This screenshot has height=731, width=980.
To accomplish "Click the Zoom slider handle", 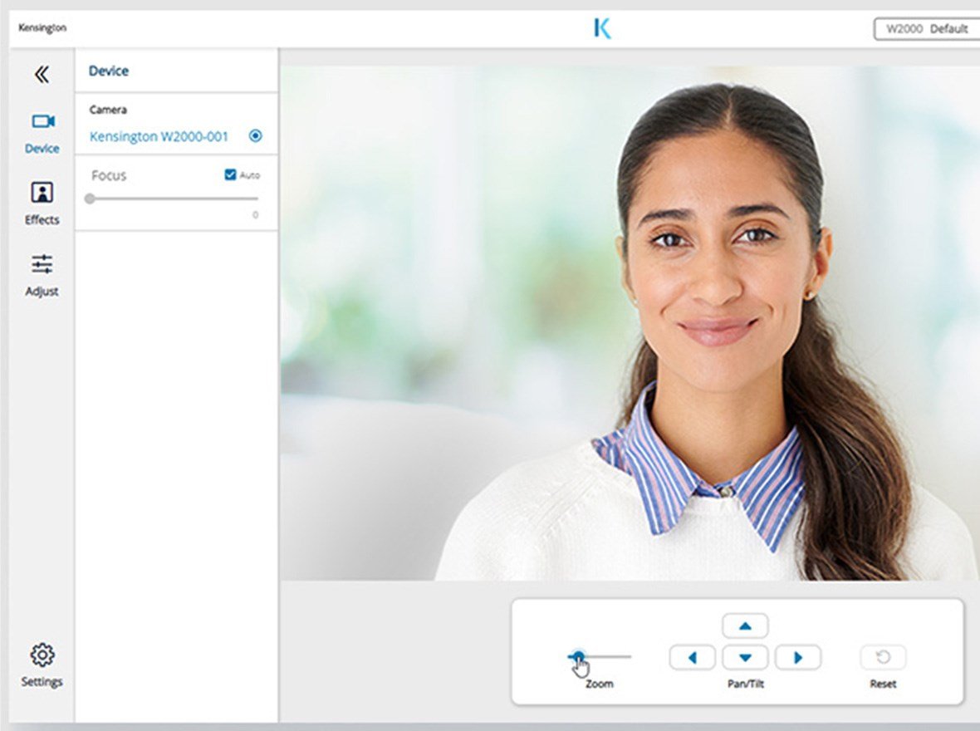I will click(579, 657).
